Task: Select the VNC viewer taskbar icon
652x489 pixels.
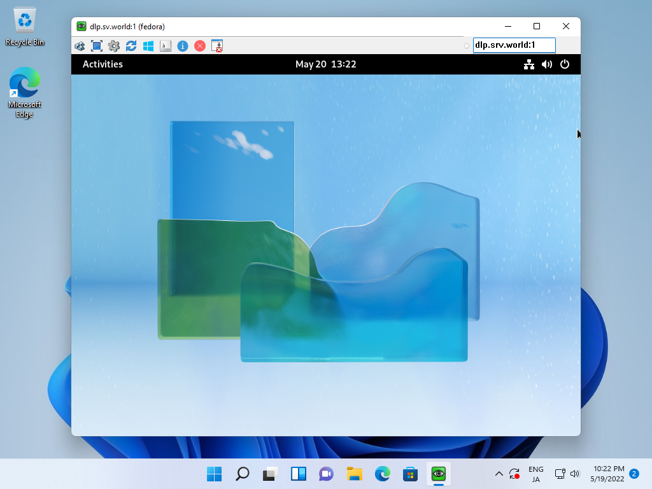Action: tap(438, 474)
